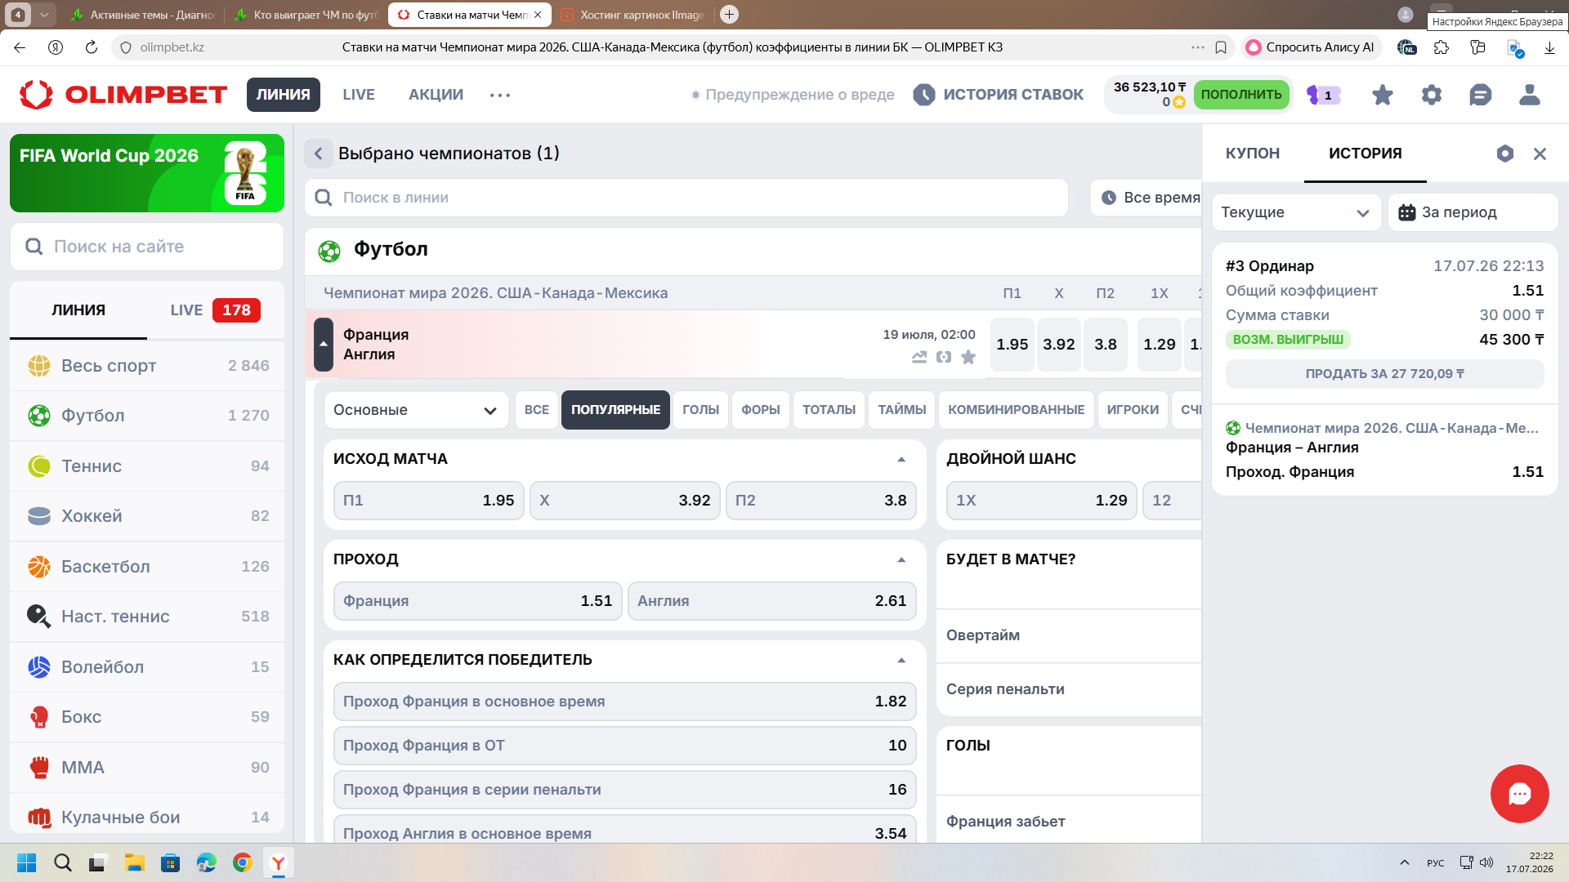Select the ТОТАЛЫ market tab
This screenshot has height=882, width=1569.
click(x=829, y=410)
